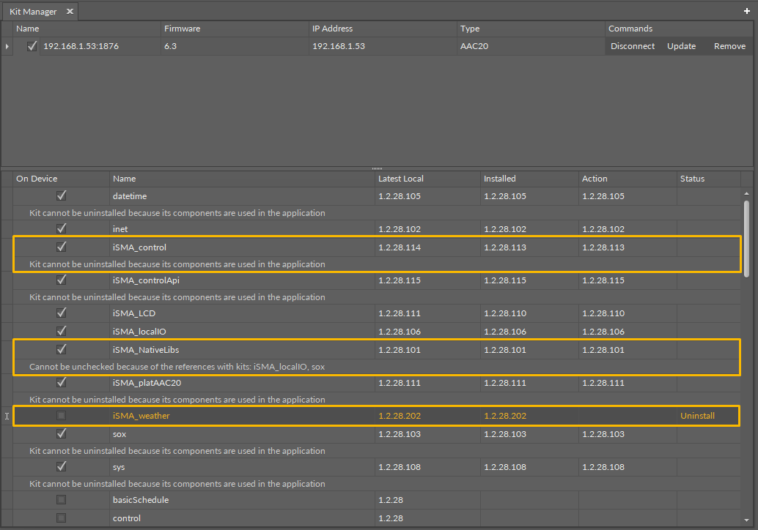Screen dimensions: 758x530
Task: Click the splitter handle between panels
Action: coord(378,168)
